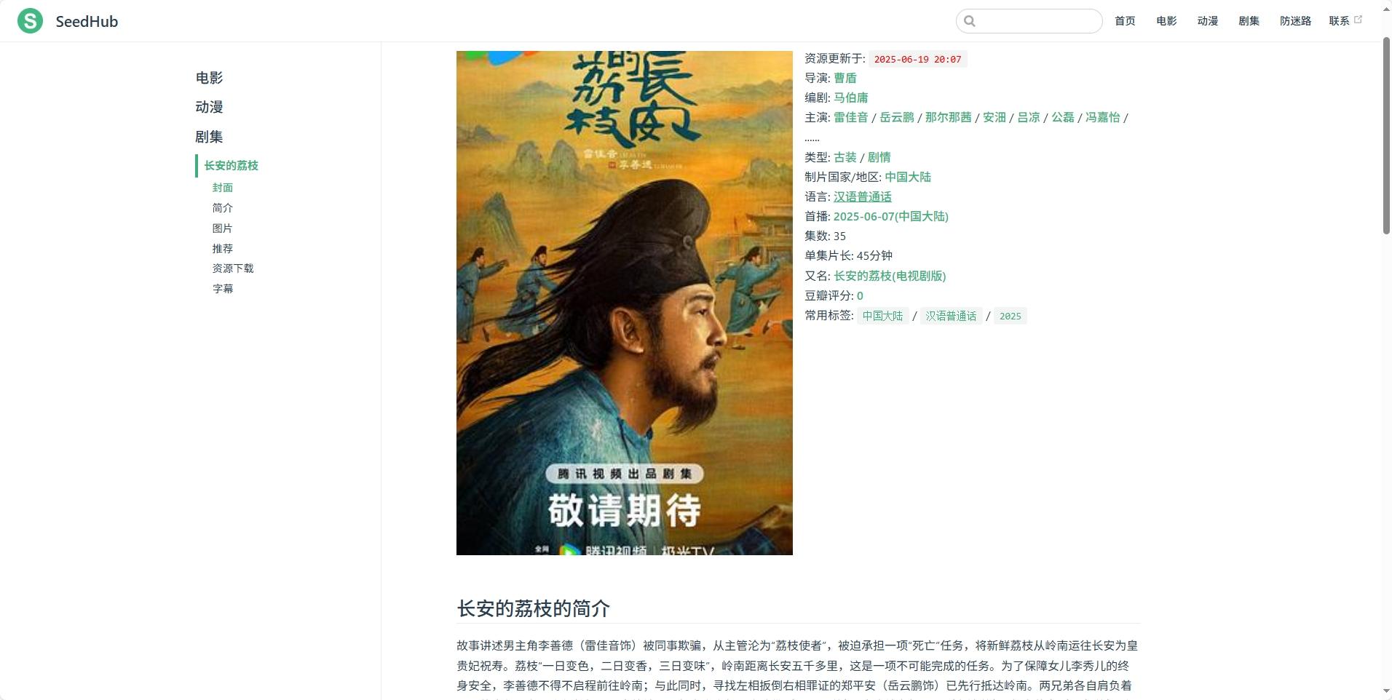Collapse the 剧集 section in sidebar
This screenshot has width=1392, height=700.
click(209, 137)
